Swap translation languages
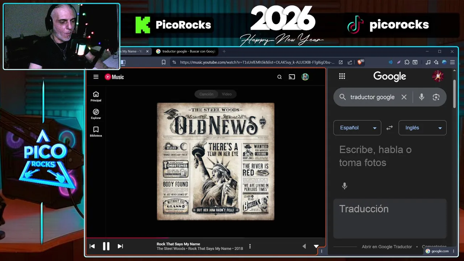Screen dimensions: 464x261 (390, 128)
